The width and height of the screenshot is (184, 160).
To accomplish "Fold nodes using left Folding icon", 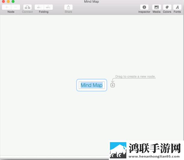I will click(x=39, y=7).
